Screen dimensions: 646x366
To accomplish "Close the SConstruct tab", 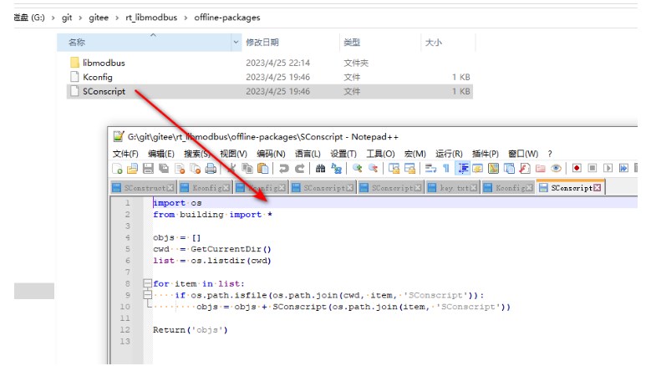I will 170,188.
